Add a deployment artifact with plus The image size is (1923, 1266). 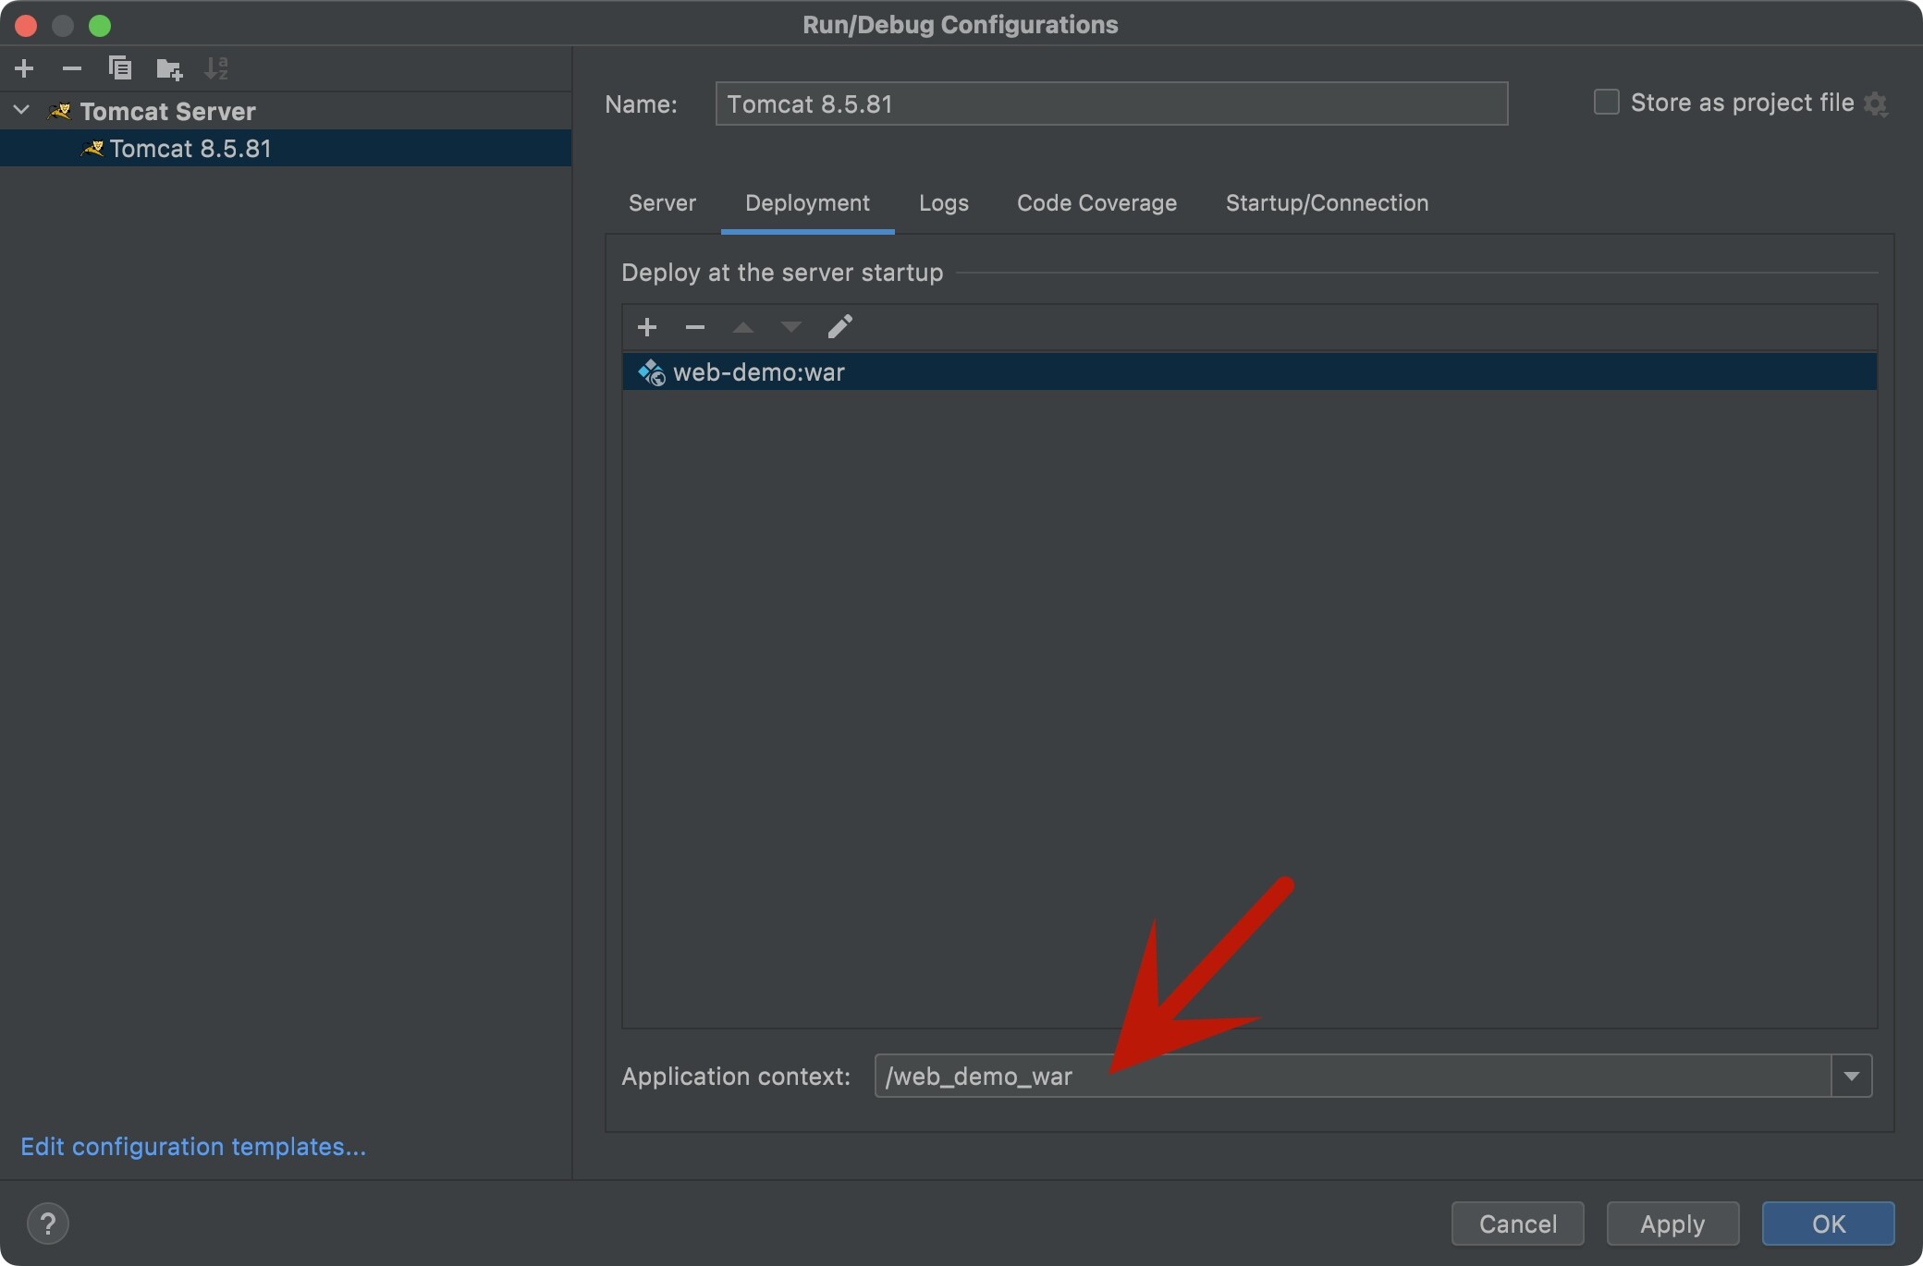(x=647, y=327)
